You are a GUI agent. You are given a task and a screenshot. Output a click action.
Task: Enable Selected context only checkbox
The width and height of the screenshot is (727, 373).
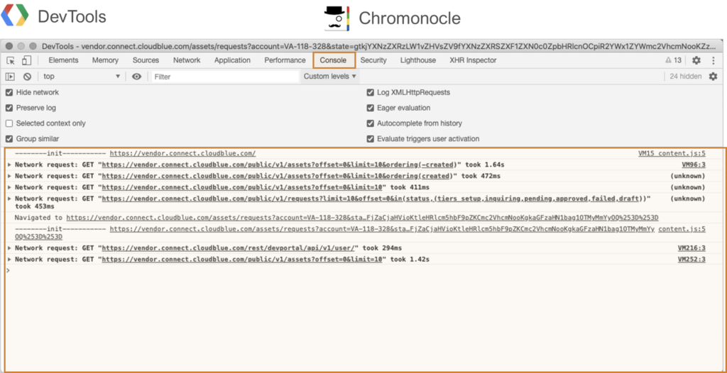click(x=9, y=123)
